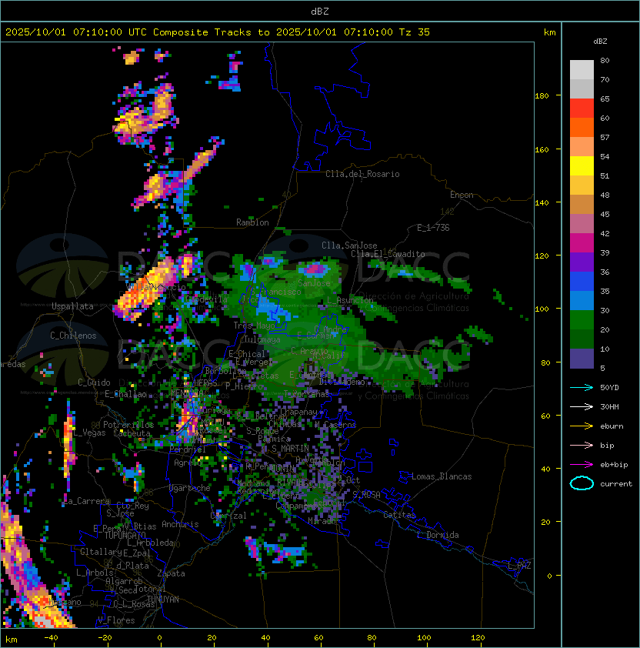The height and width of the screenshot is (648, 640).
Task: Click the 'Anchoris' place label
Action: click(x=180, y=524)
